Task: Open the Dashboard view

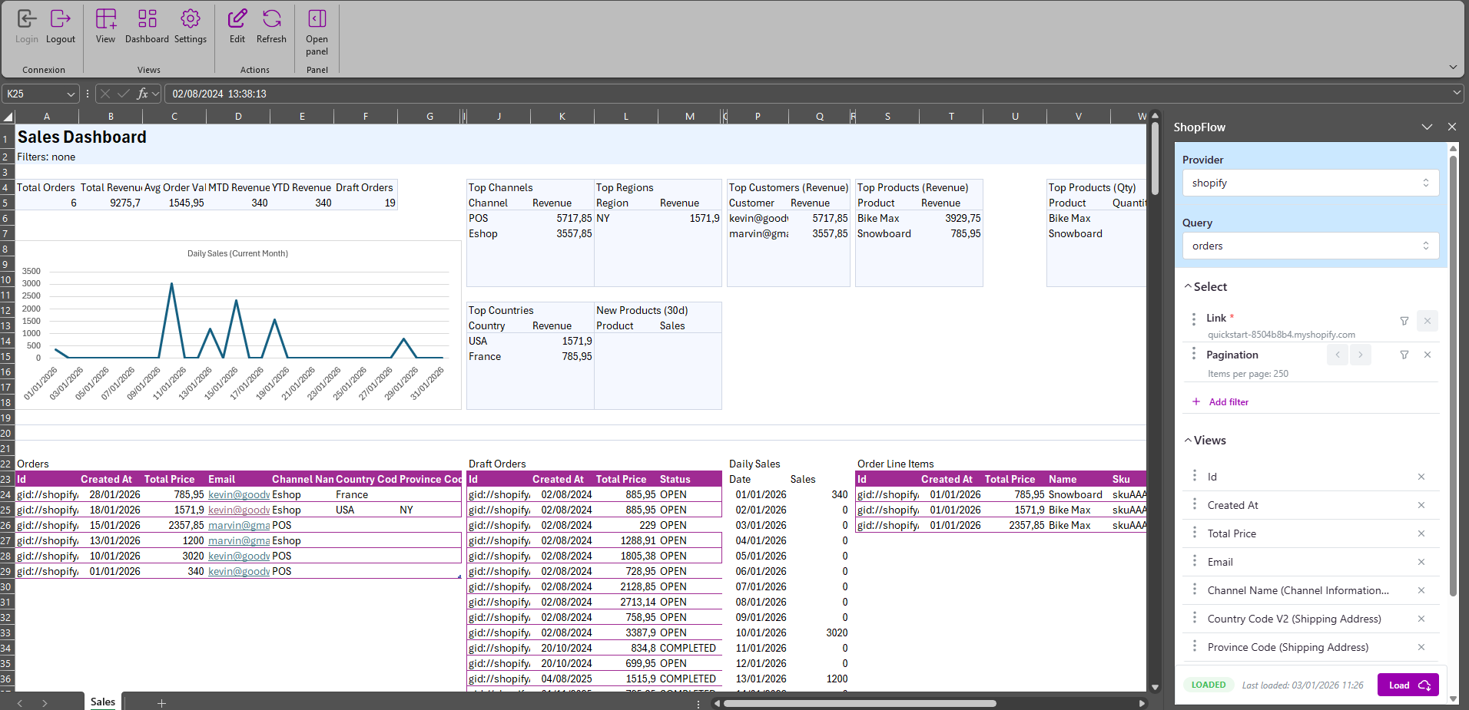Action: tap(146, 23)
